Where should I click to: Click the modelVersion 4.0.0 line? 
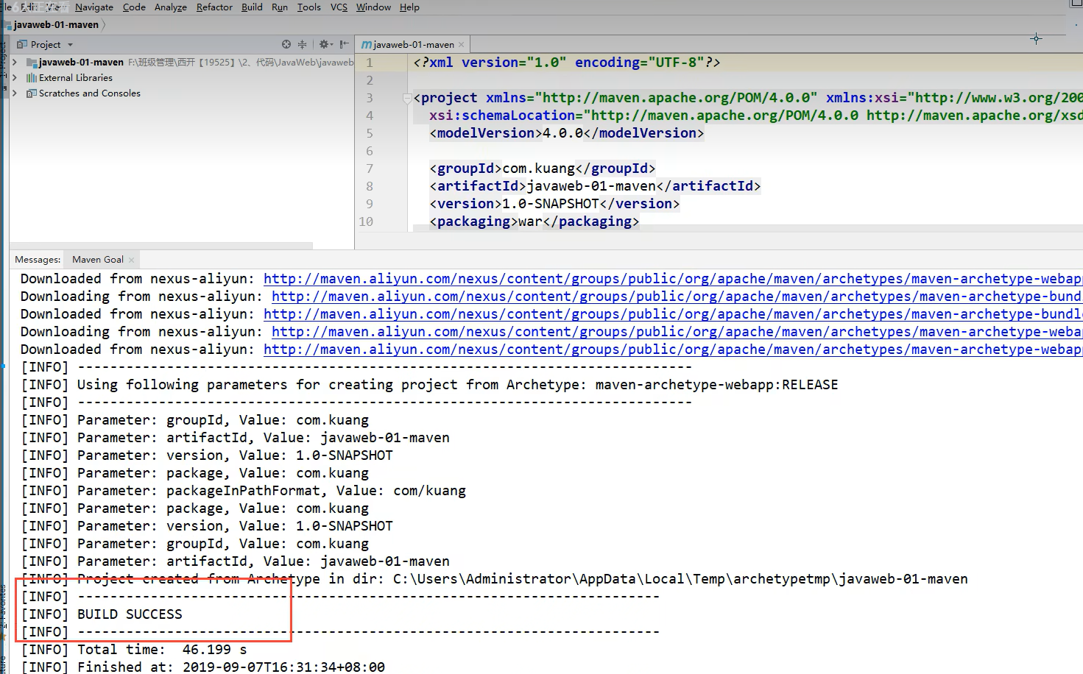pyautogui.click(x=566, y=133)
